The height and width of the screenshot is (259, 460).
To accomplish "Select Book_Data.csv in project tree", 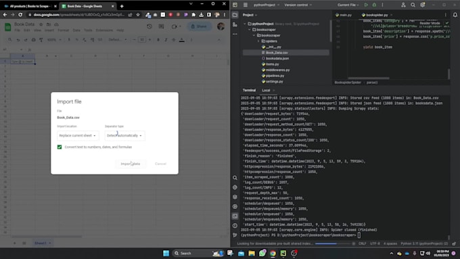I will point(286,53).
